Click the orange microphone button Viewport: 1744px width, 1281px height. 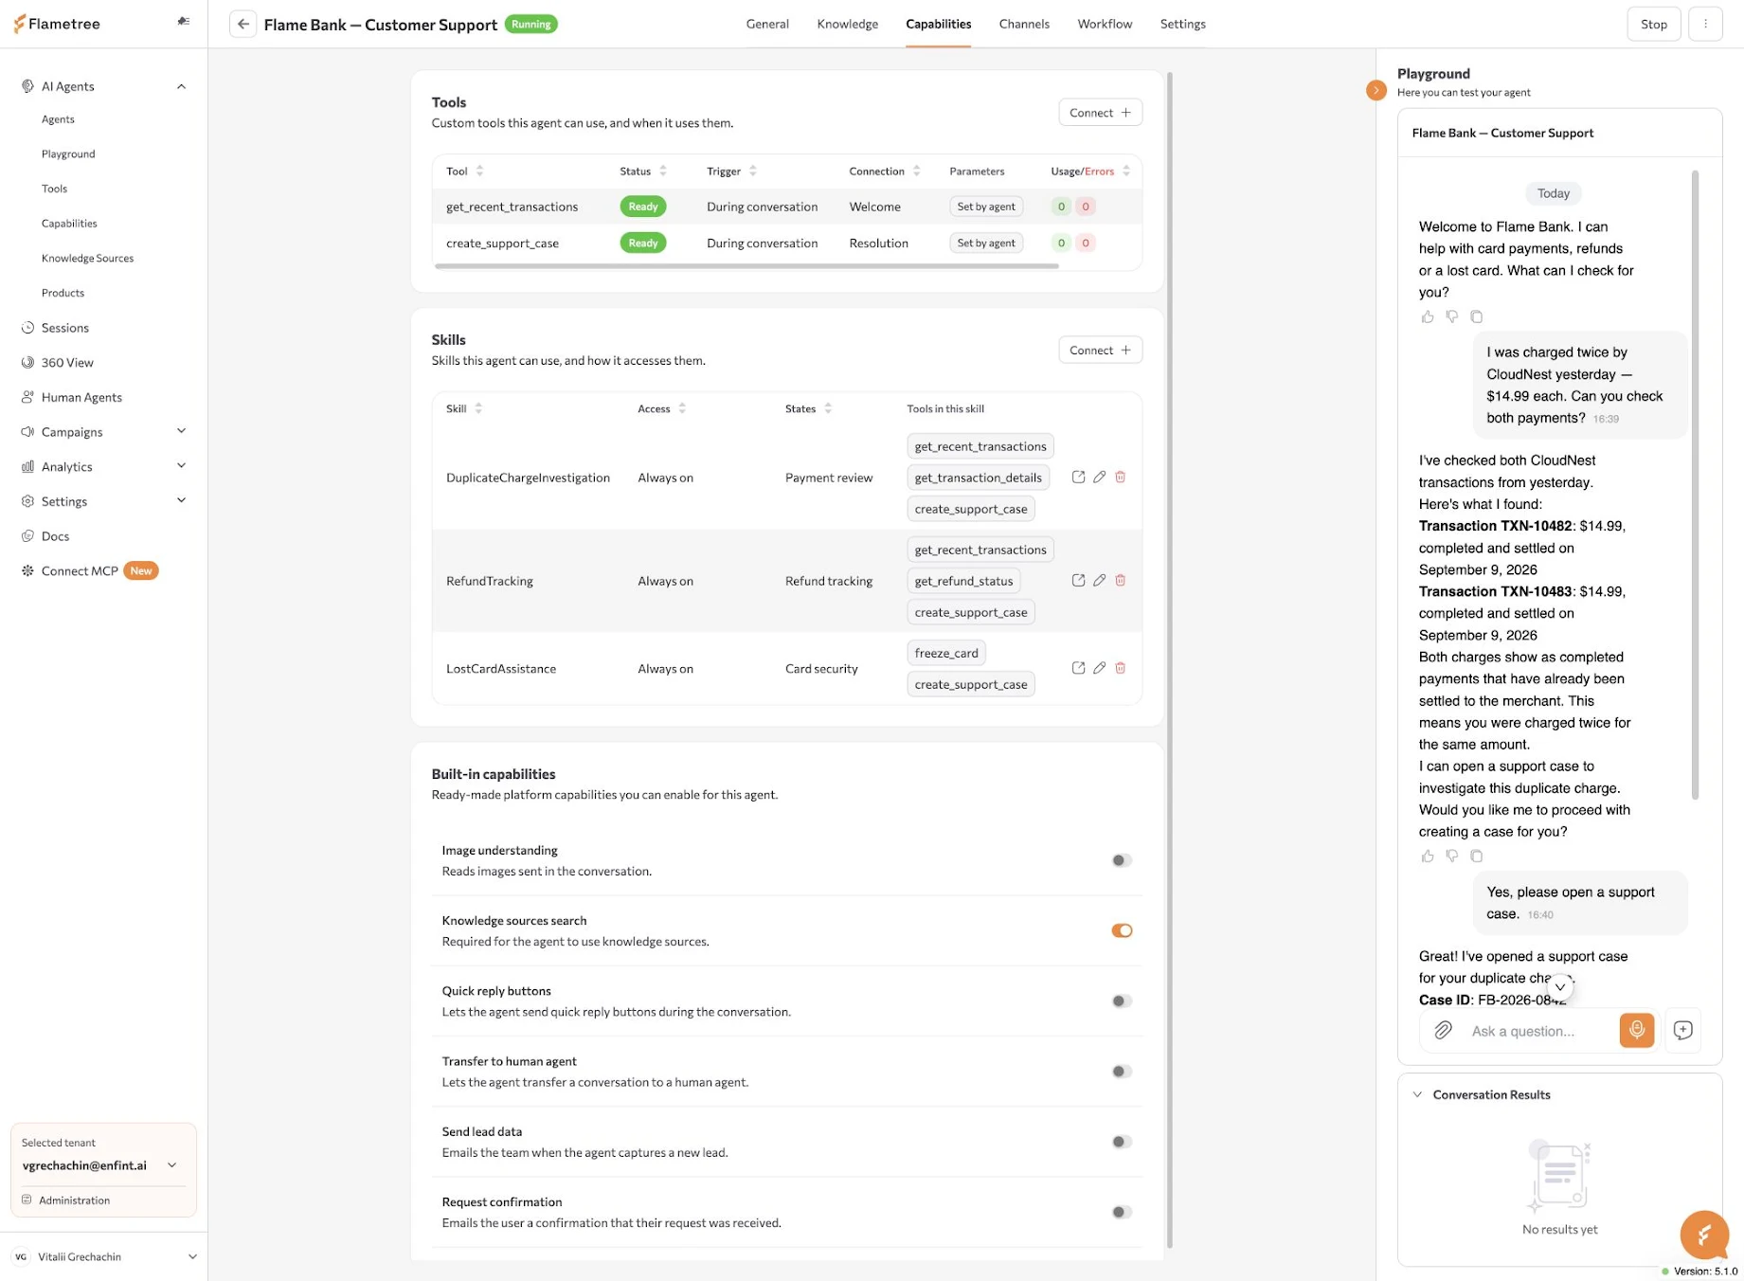(1636, 1030)
